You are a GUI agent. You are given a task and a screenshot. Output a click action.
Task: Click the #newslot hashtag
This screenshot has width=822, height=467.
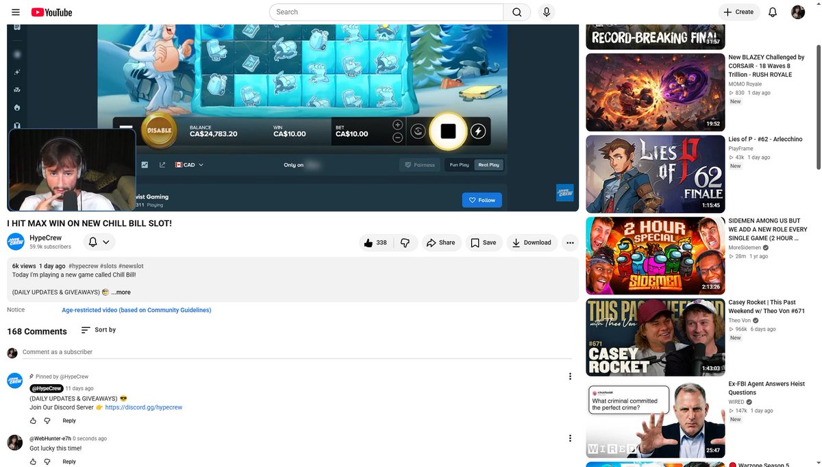131,266
